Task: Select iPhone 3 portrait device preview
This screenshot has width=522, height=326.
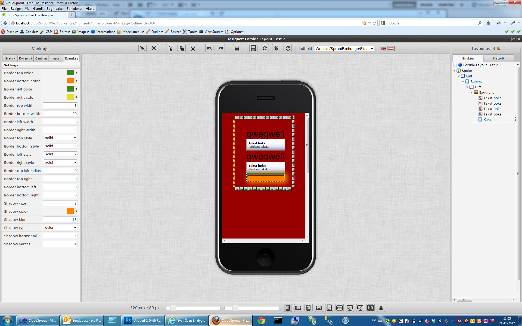Action: point(288,308)
